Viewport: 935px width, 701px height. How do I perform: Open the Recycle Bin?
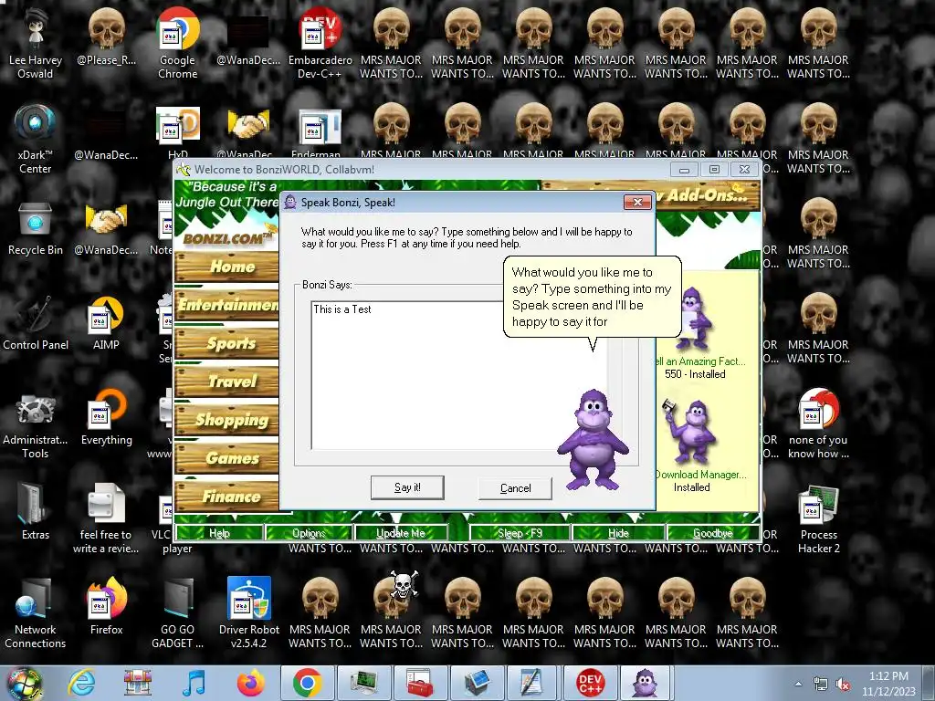[x=36, y=228]
